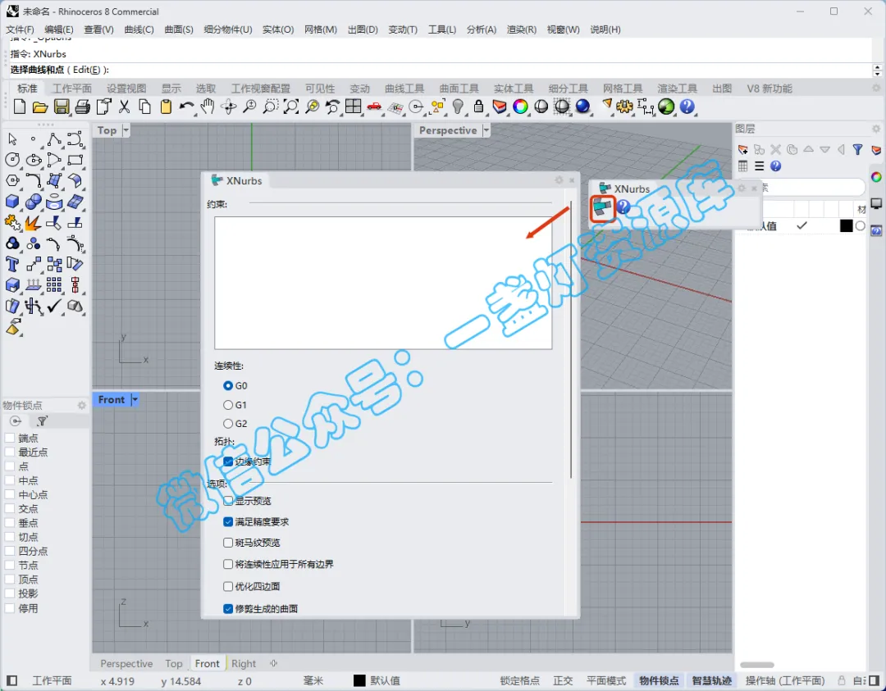Viewport: 886px width, 691px height.
Task: Toggle 正交 mode in status bar
Action: [563, 681]
